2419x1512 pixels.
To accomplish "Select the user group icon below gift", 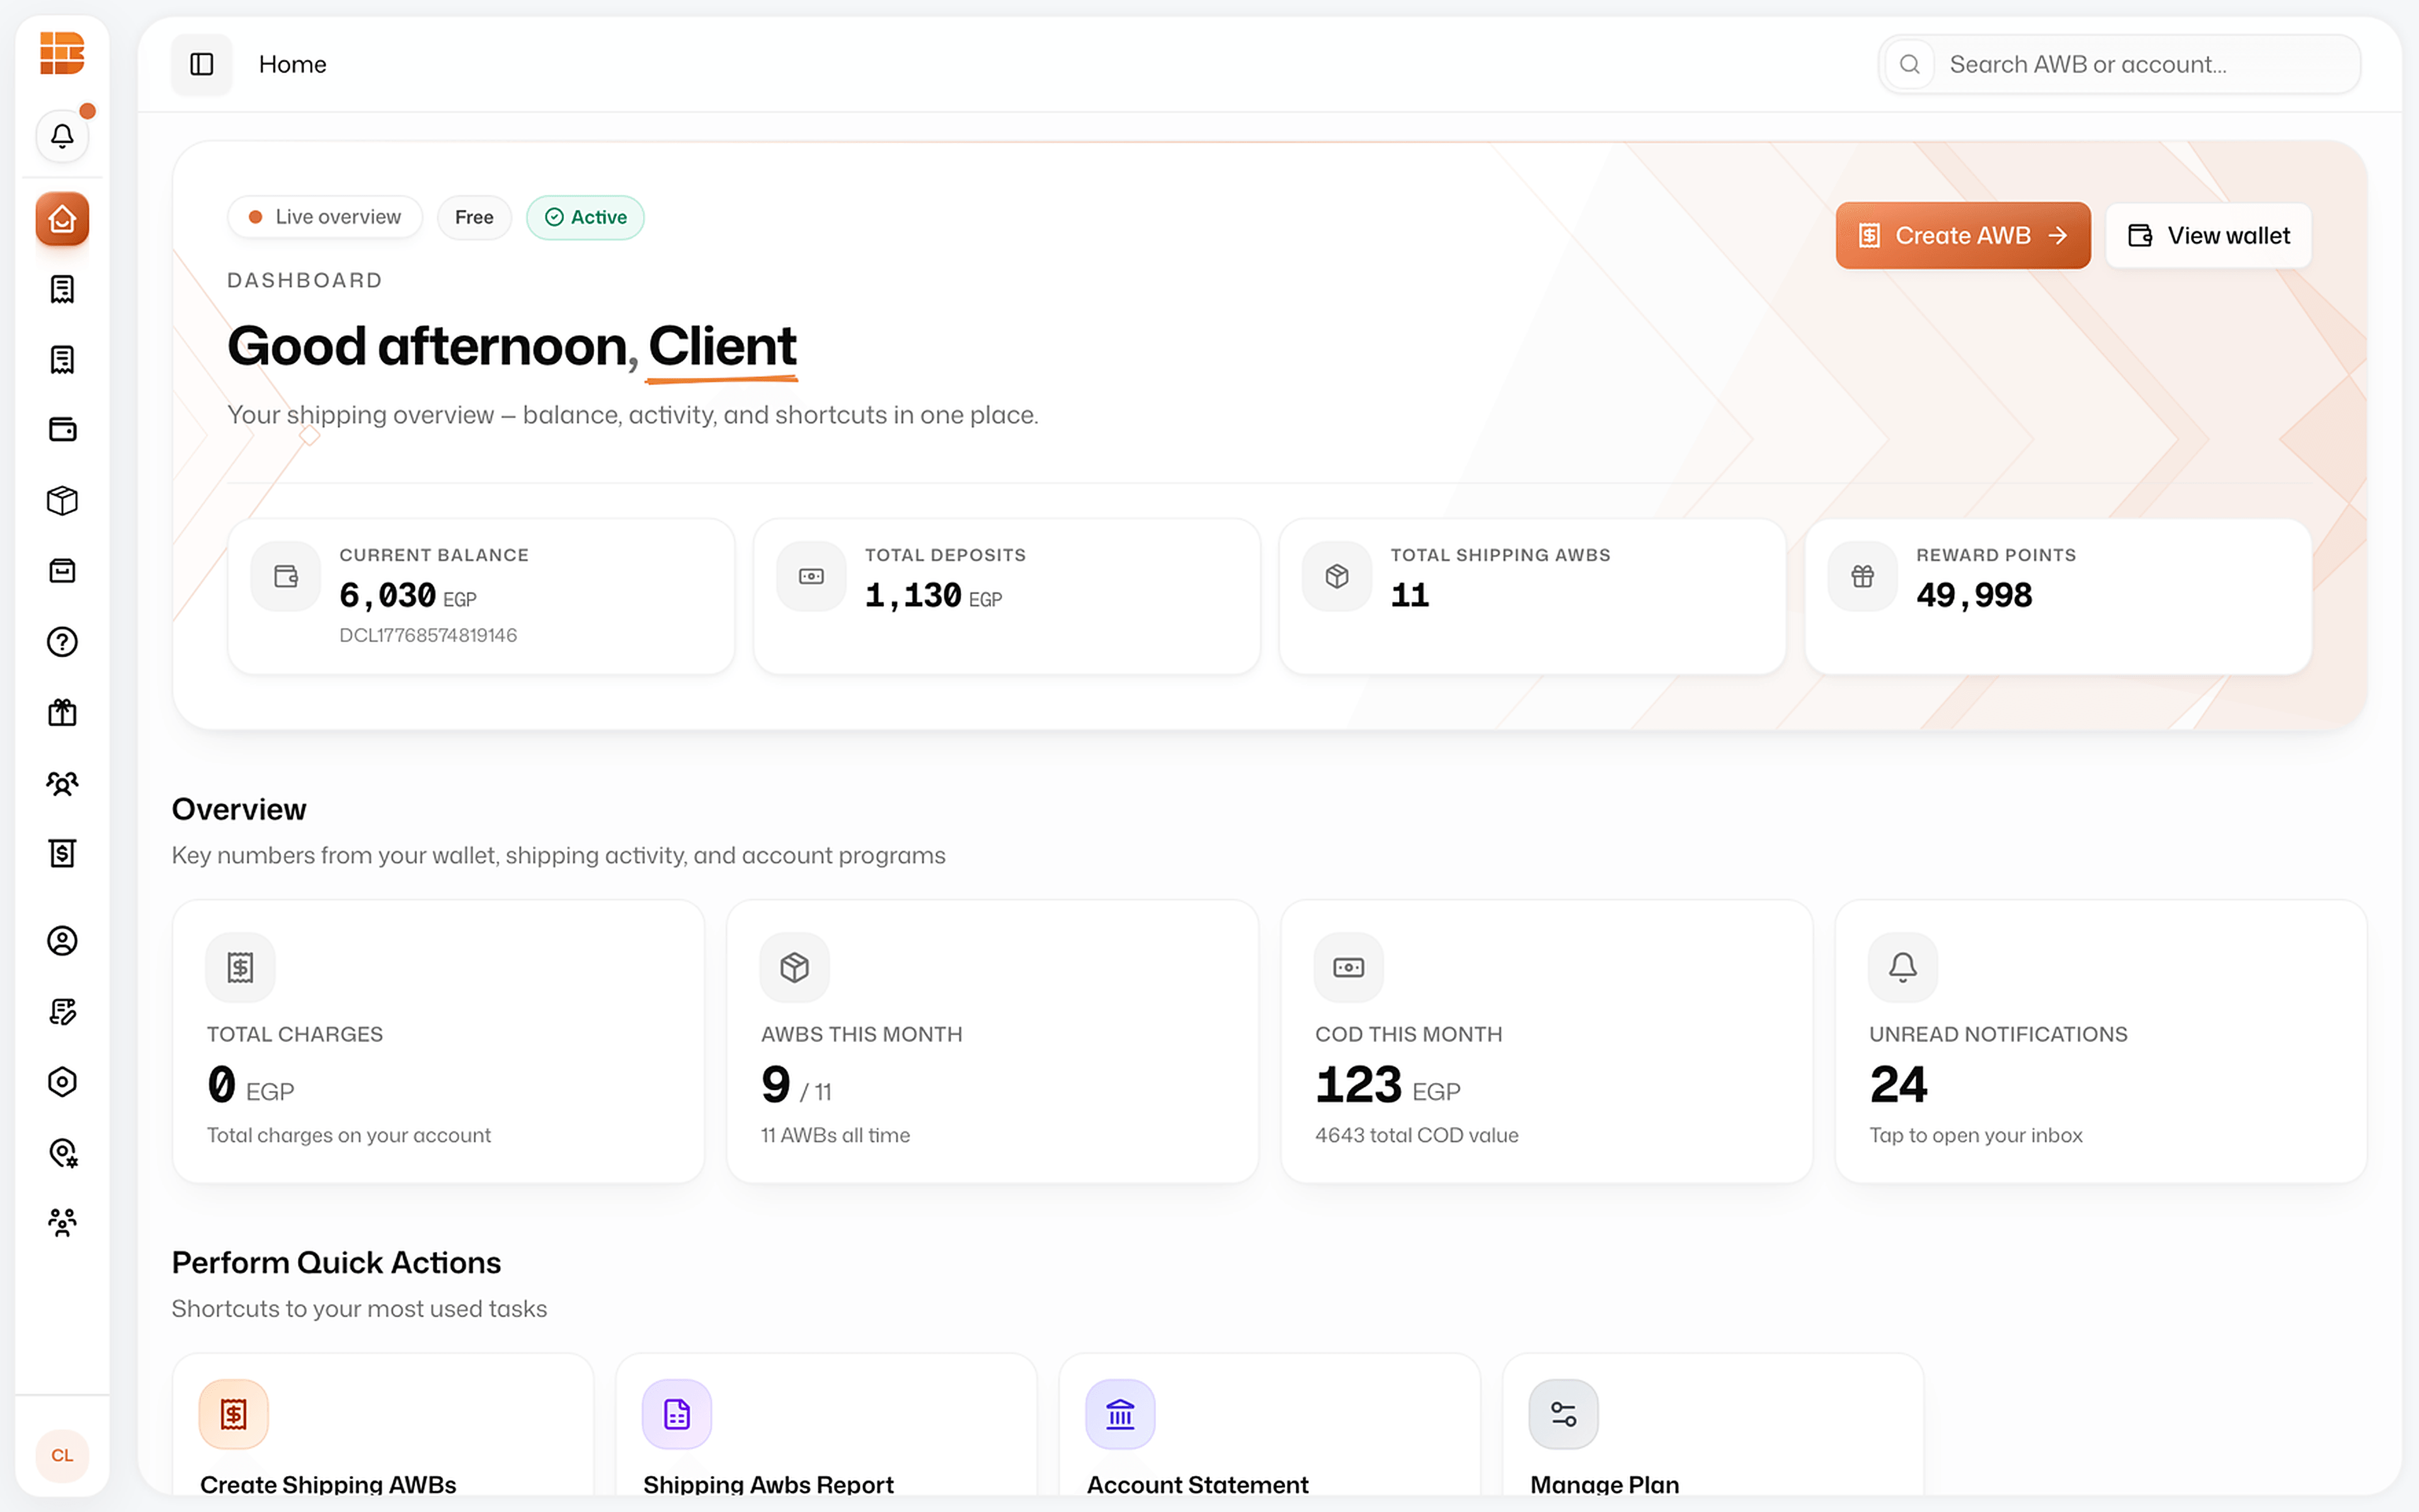I will (62, 783).
